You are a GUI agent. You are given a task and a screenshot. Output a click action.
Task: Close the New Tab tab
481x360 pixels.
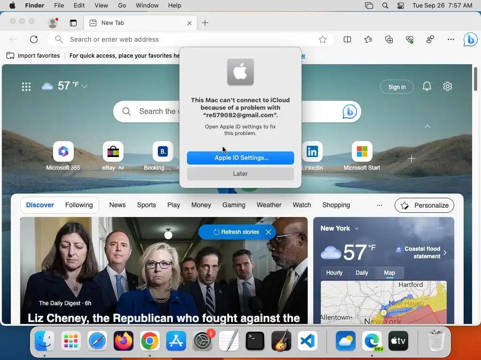coord(189,23)
